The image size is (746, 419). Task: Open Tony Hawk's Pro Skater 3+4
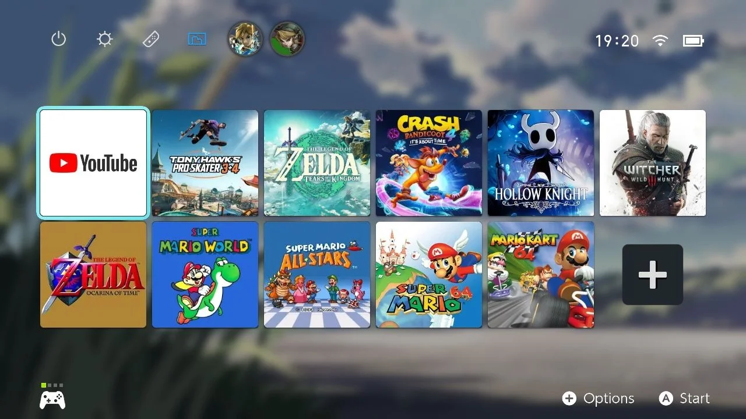point(205,163)
